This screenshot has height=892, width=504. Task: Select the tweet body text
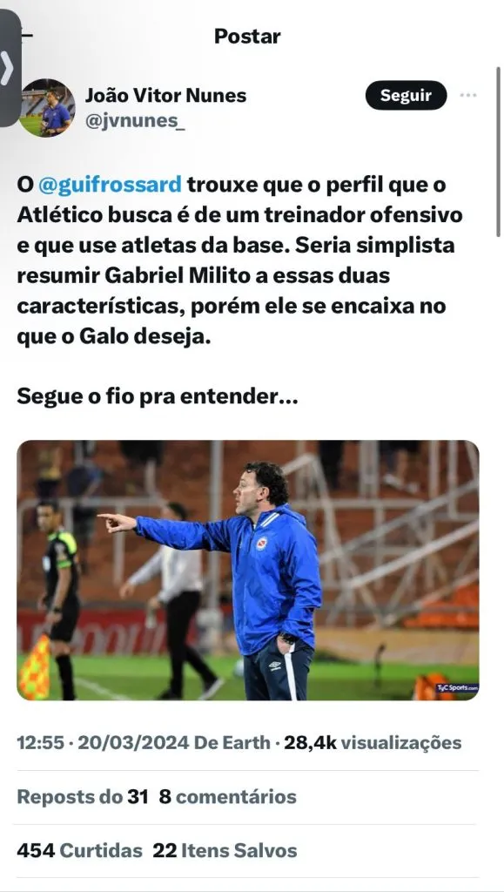tap(240, 260)
